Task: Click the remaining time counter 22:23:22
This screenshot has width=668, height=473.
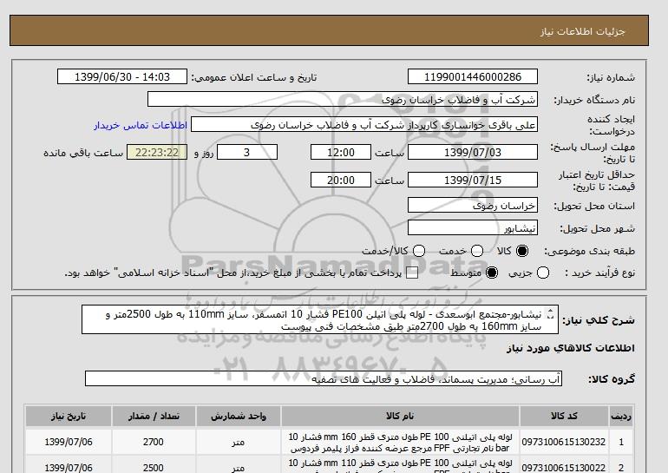Action: point(157,152)
